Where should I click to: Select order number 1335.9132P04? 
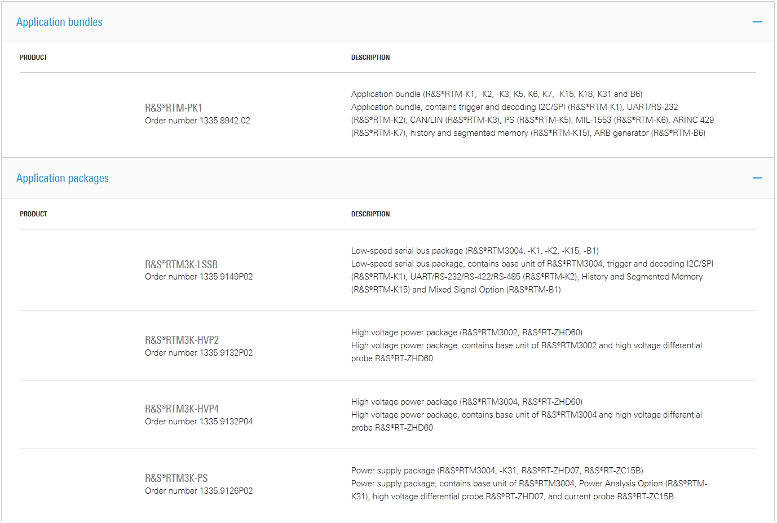(x=198, y=422)
